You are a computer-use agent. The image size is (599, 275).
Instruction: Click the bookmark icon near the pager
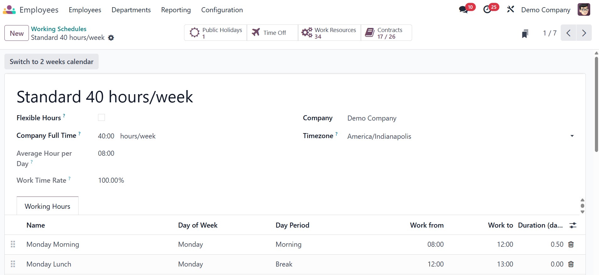pyautogui.click(x=525, y=33)
